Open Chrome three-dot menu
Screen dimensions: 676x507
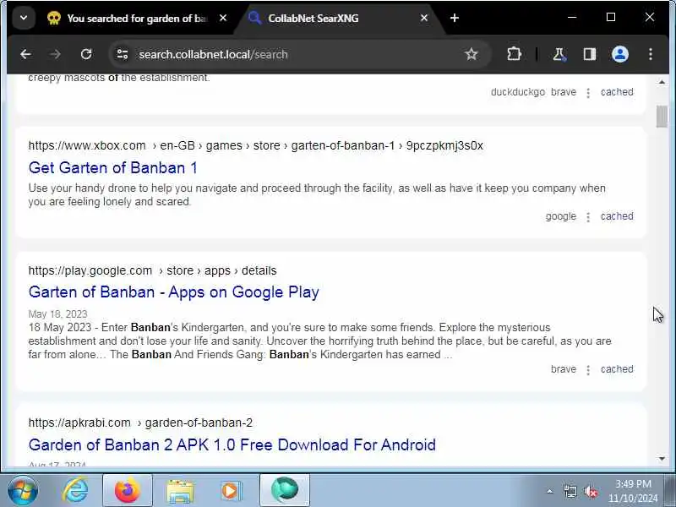[x=651, y=54]
